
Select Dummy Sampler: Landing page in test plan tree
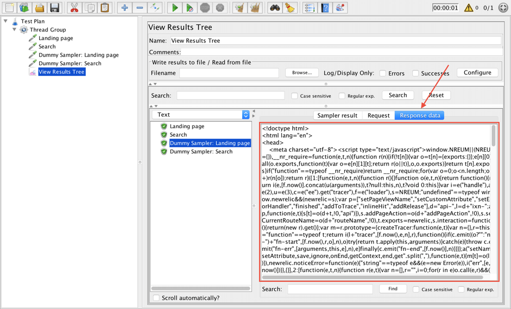79,55
